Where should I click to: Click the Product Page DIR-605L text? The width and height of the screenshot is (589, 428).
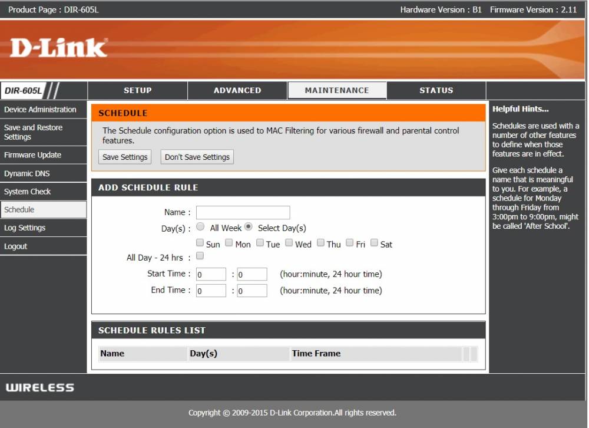[54, 10]
